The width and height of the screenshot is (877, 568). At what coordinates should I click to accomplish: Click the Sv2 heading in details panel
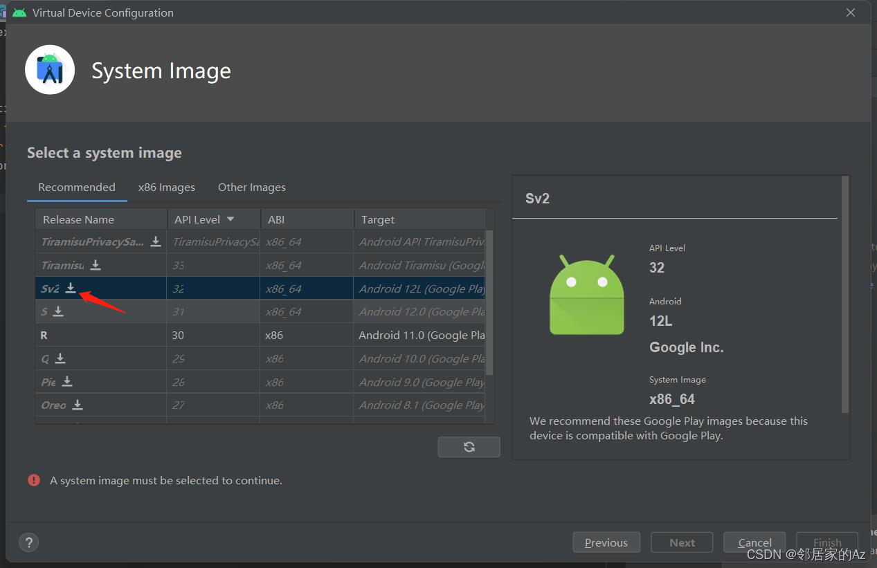pyautogui.click(x=537, y=199)
